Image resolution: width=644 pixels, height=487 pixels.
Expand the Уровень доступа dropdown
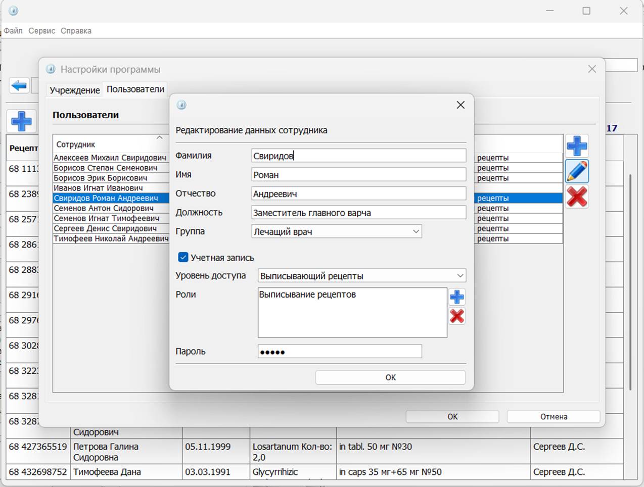tap(362, 276)
